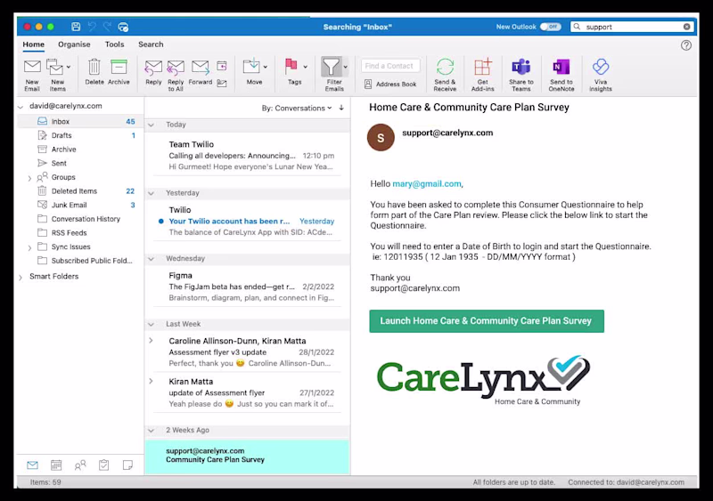The height and width of the screenshot is (501, 713).
Task: Select the support@carelynx.com Community Care Plan email
Action: coord(248,456)
